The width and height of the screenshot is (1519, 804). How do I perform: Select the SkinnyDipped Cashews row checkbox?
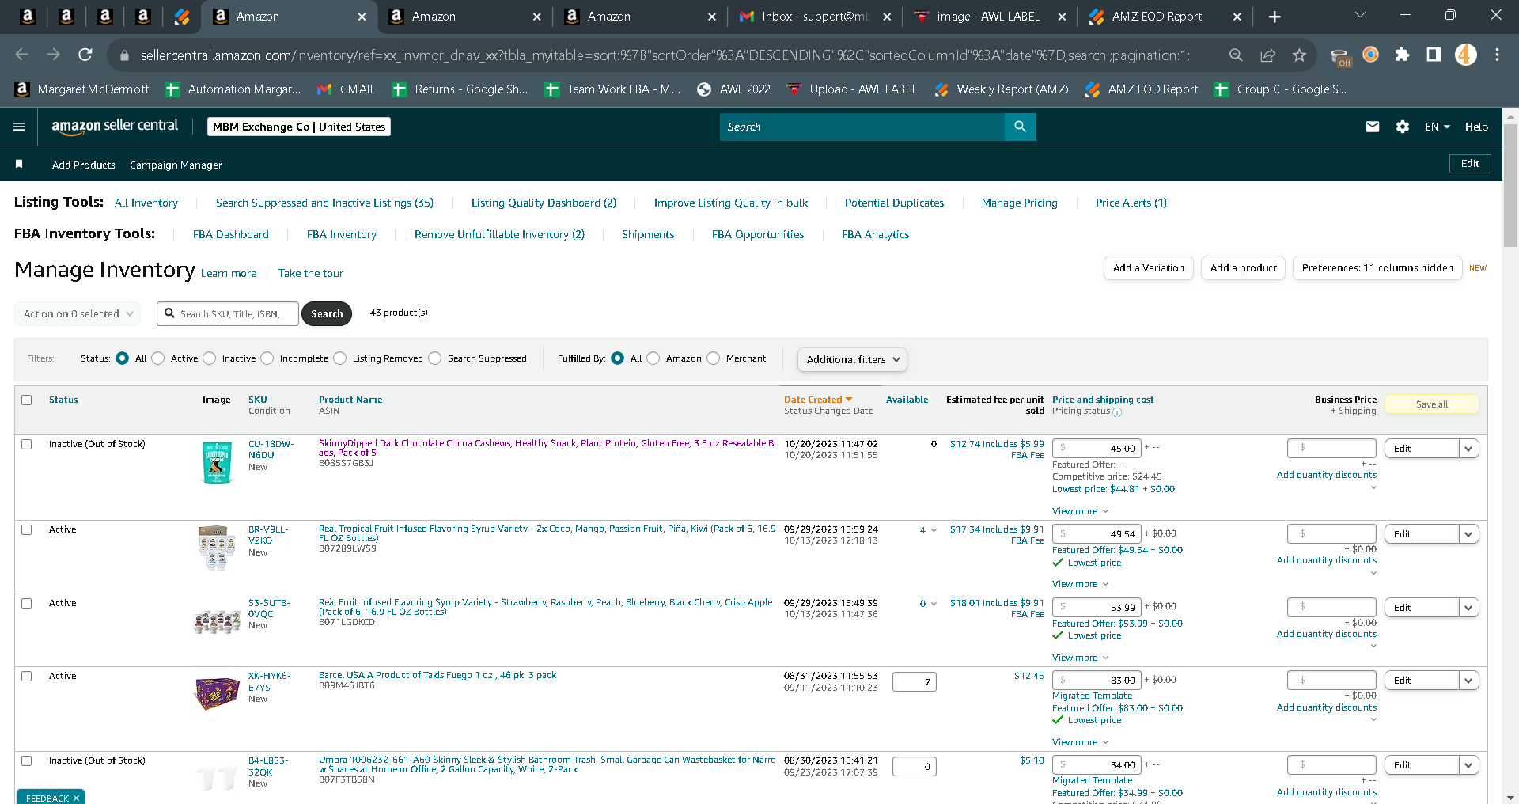click(27, 444)
